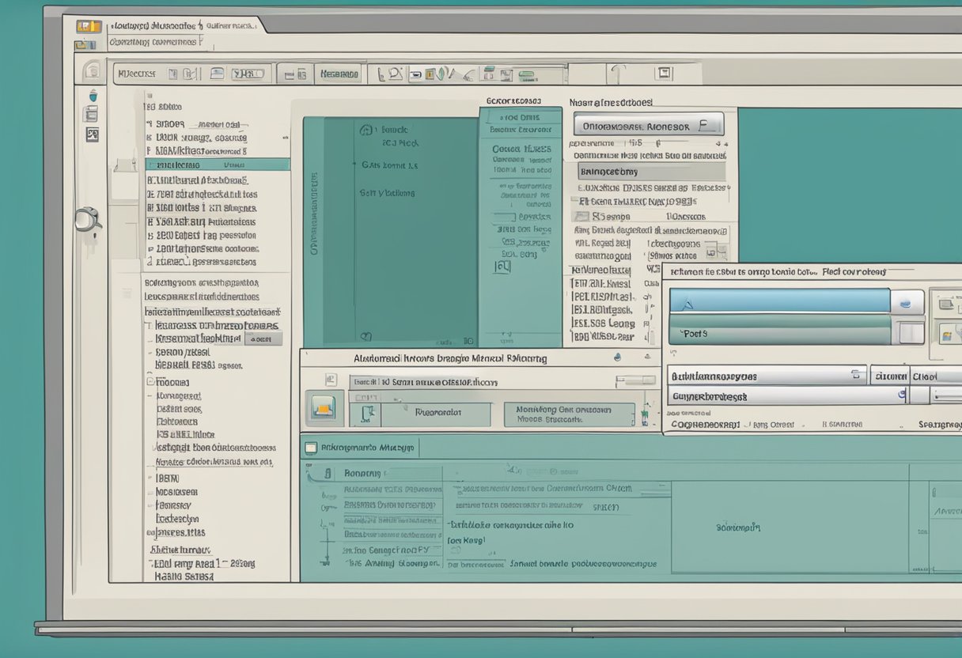Click the boxed square icon at toolbar right end
The height and width of the screenshot is (658, 962).
663,74
